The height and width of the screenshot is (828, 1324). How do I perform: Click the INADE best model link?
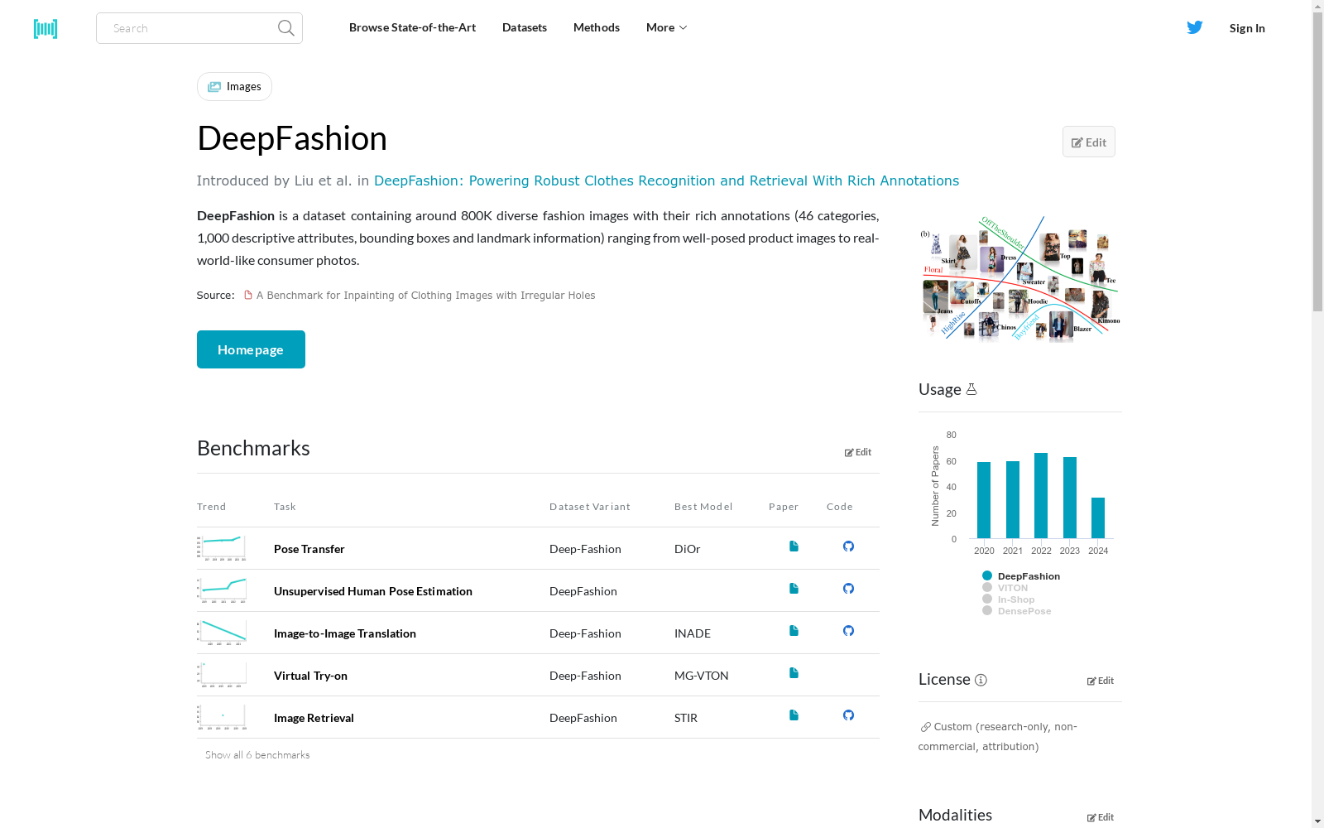pyautogui.click(x=693, y=633)
